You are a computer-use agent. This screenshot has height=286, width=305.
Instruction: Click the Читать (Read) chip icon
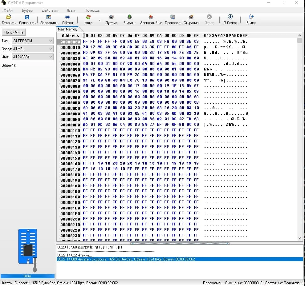[130, 17]
